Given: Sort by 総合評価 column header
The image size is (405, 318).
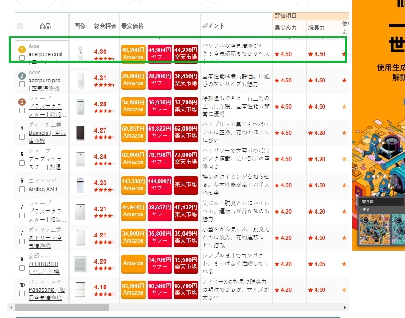Looking at the screenshot, I should pos(105,26).
